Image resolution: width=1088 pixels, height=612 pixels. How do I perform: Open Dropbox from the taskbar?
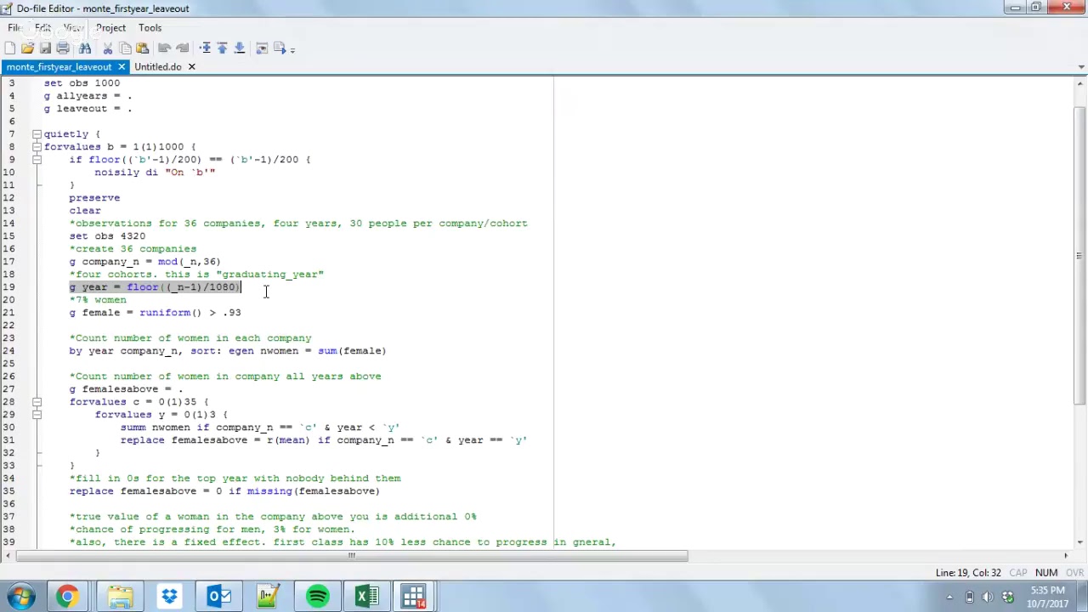pyautogui.click(x=170, y=597)
